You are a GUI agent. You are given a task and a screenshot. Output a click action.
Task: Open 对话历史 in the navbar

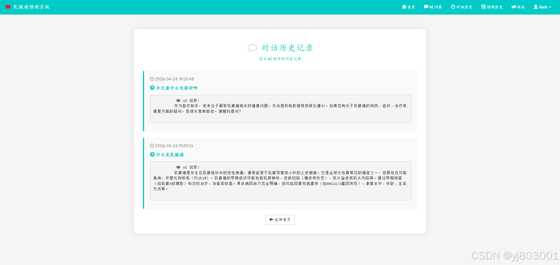[x=462, y=7]
